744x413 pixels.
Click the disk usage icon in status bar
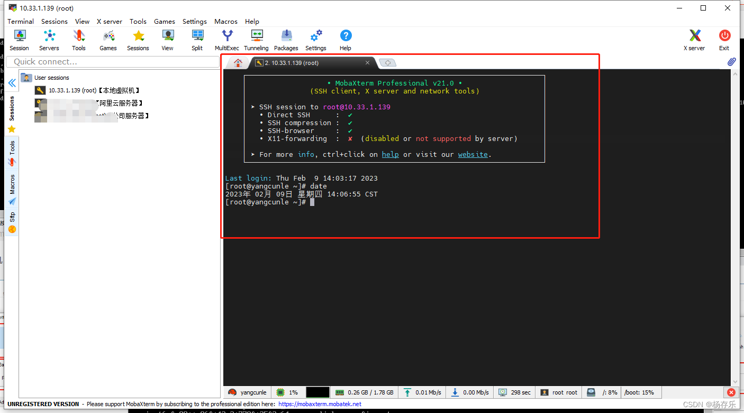[x=591, y=392]
